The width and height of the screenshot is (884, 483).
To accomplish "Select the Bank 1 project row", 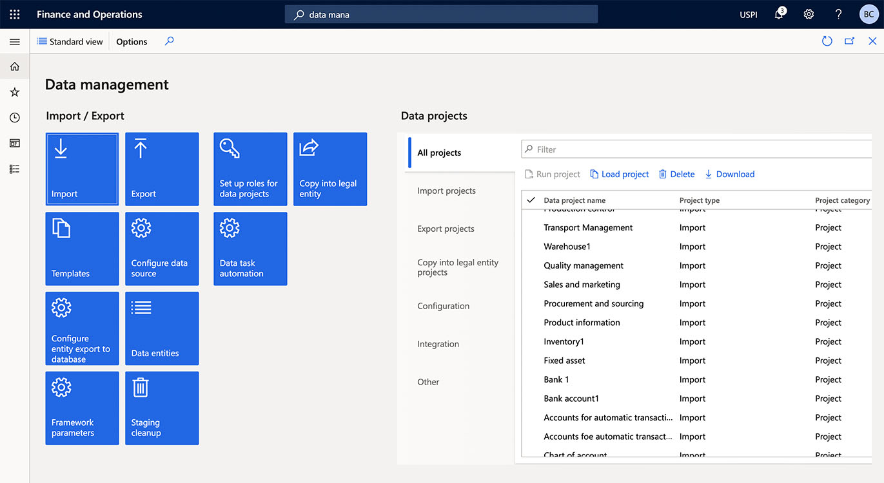I will (x=696, y=379).
